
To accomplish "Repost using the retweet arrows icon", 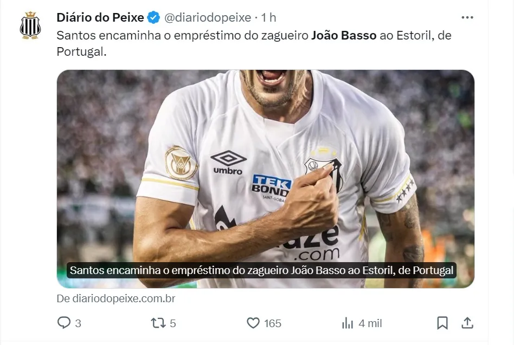I will coord(158,323).
